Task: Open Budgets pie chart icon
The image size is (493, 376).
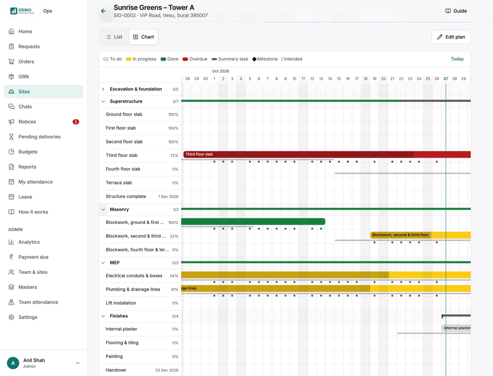Action: point(11,152)
